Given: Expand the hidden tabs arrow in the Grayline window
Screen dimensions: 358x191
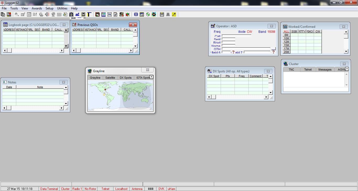Looking at the screenshot, I should [151, 76].
